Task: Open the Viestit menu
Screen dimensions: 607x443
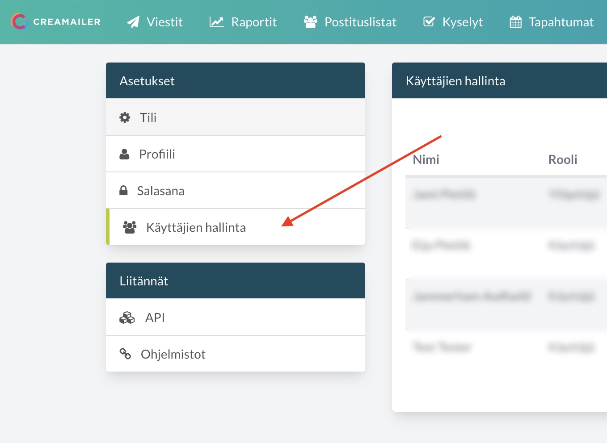Action: click(155, 22)
